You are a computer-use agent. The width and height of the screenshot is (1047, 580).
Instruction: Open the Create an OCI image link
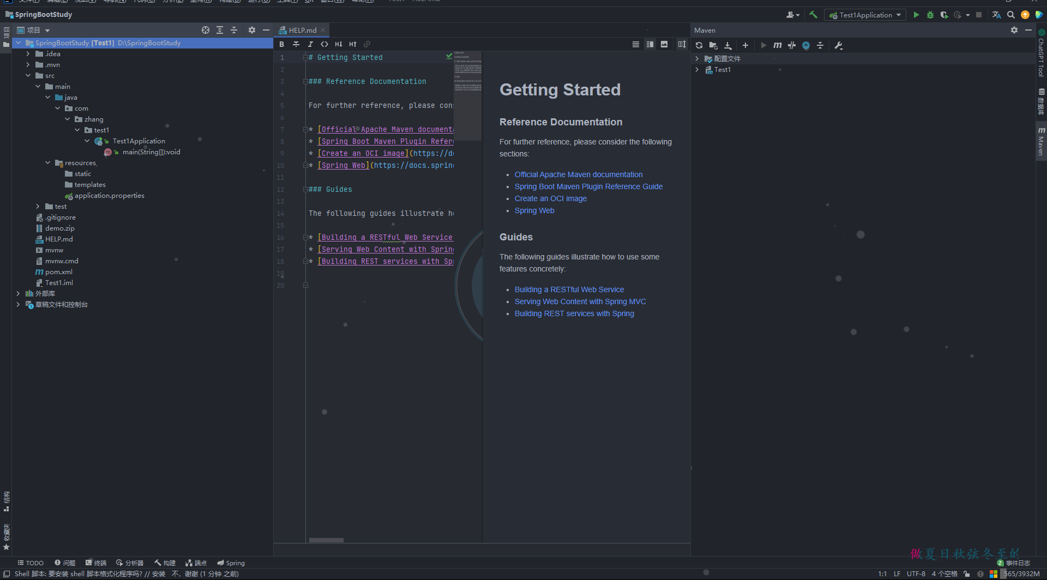tap(551, 198)
